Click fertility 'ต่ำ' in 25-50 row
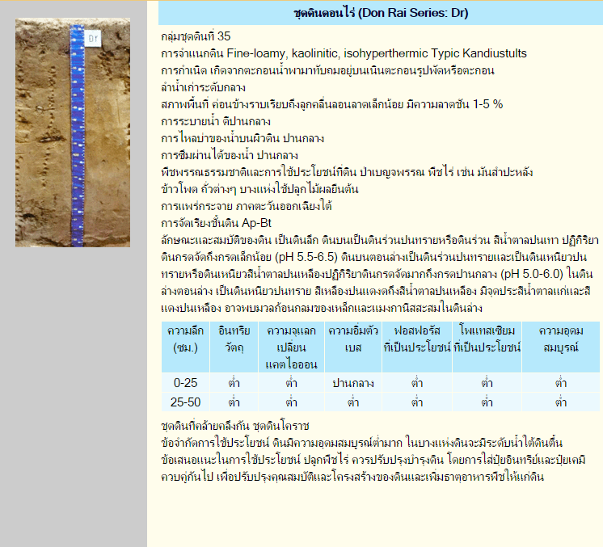 tap(561, 402)
